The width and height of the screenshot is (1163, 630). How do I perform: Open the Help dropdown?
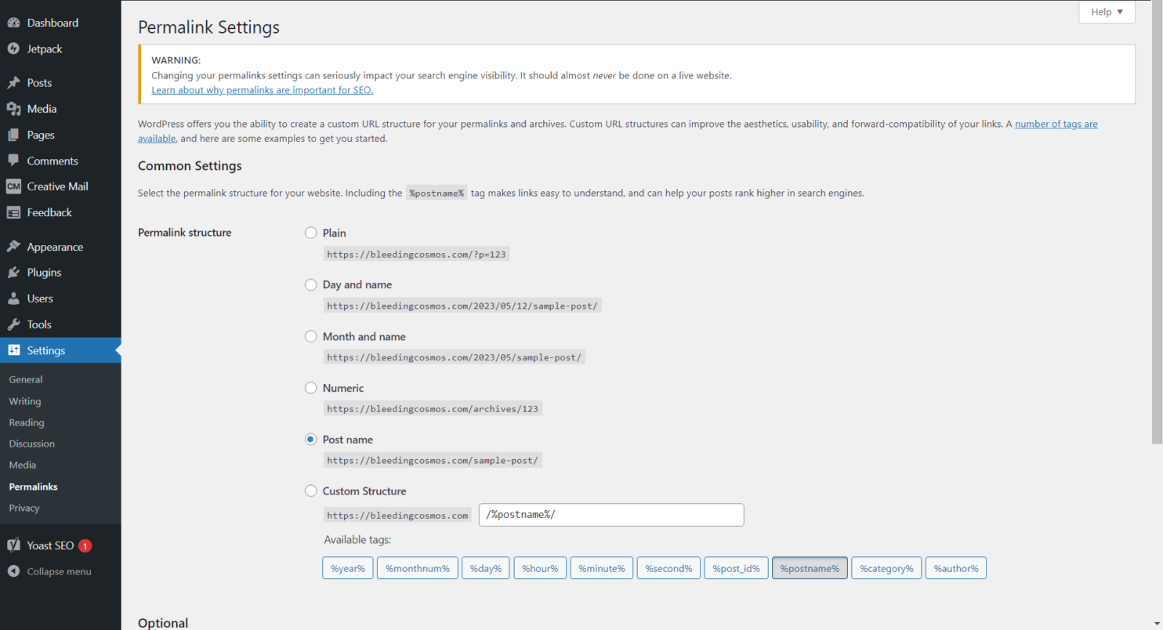[x=1106, y=12]
